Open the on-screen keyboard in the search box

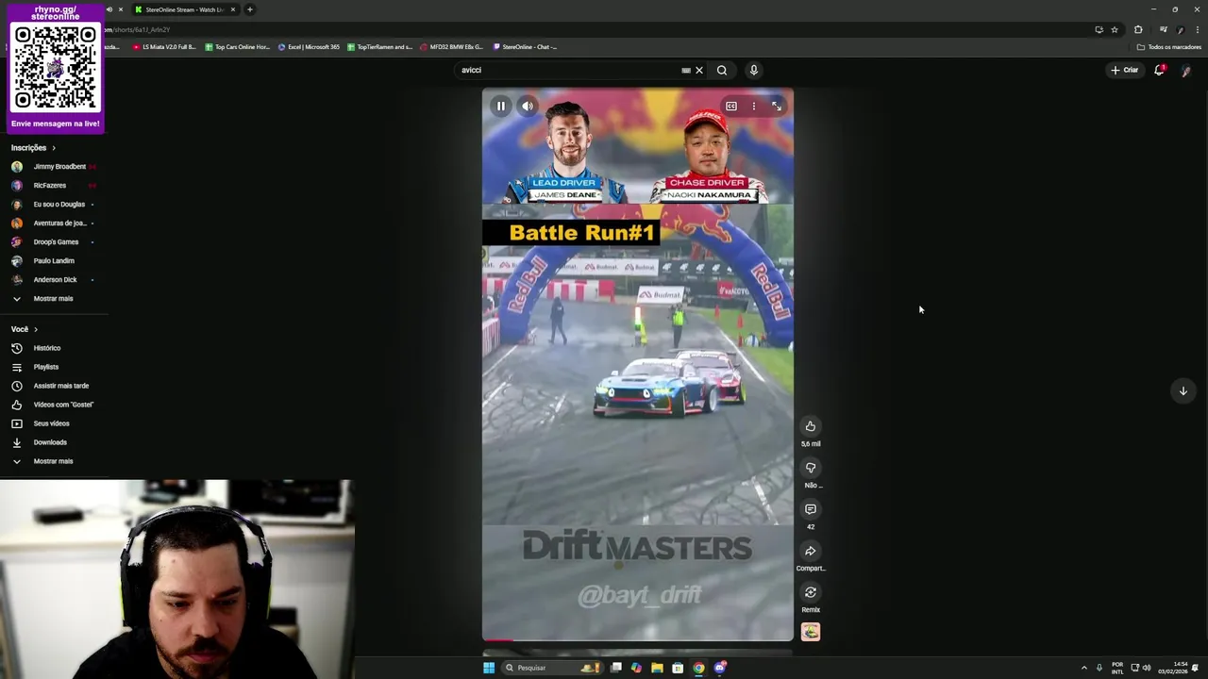[686, 70]
